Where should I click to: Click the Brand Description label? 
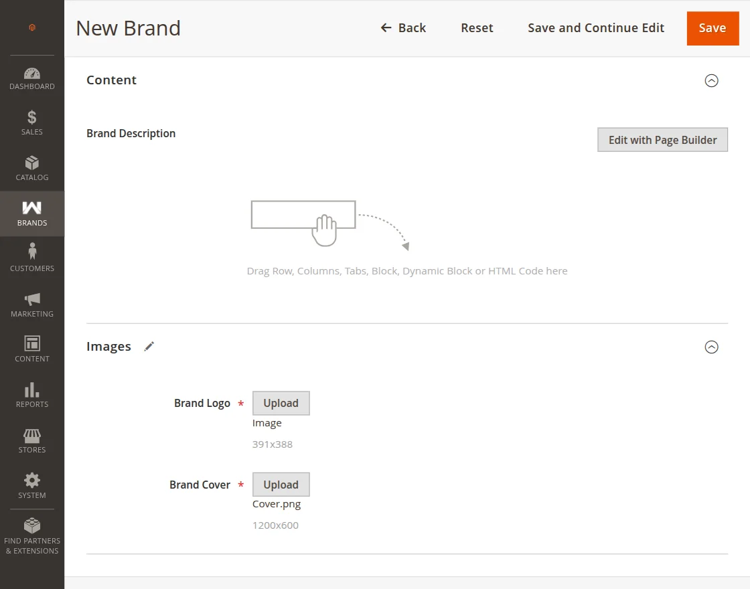(x=131, y=133)
